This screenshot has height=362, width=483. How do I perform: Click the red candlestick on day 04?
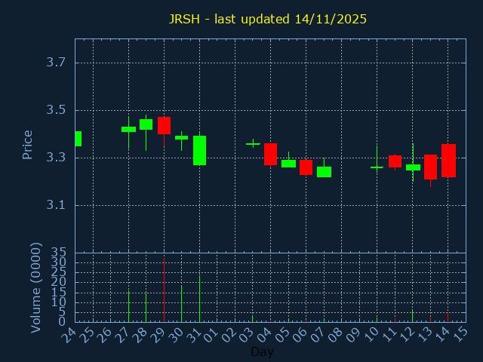[x=270, y=154]
